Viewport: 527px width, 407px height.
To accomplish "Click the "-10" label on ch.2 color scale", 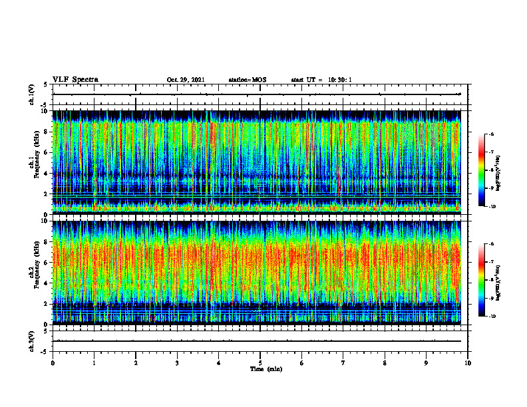I will tap(492, 317).
